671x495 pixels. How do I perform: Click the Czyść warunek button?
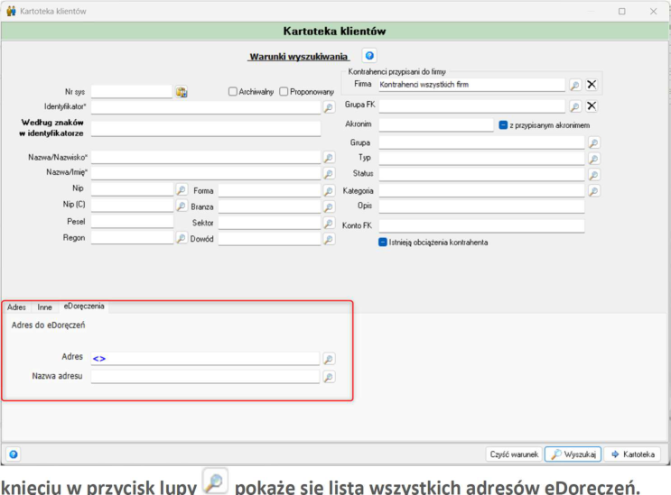[x=514, y=454]
